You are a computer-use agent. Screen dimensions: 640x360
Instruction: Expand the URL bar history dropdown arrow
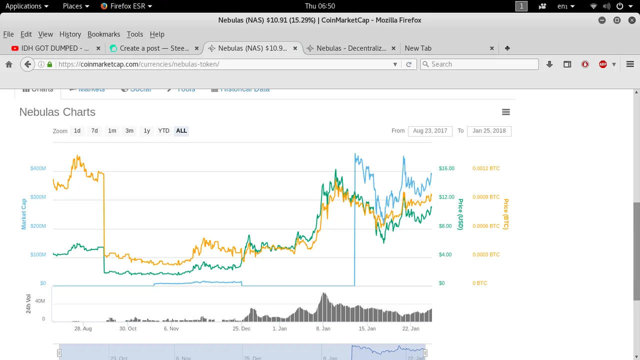[395, 64]
